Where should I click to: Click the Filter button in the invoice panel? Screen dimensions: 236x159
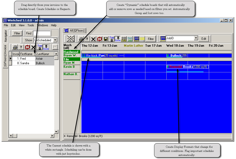(x=17, y=33)
